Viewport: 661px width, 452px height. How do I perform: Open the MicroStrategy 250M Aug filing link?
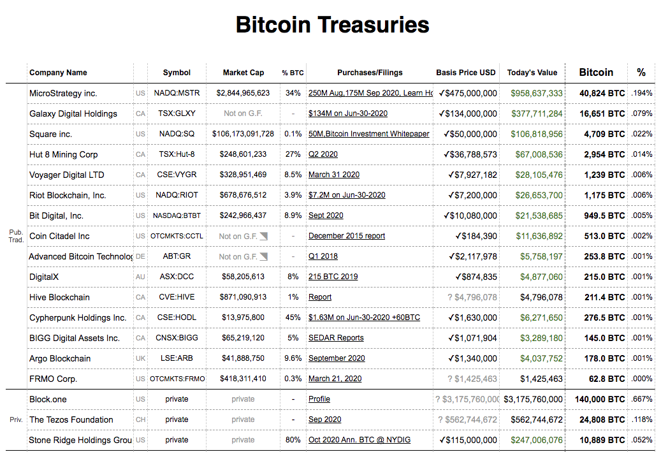pyautogui.click(x=370, y=93)
